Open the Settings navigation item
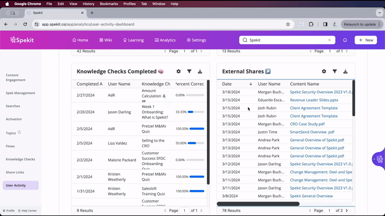This screenshot has width=385, height=216. pyautogui.click(x=196, y=40)
